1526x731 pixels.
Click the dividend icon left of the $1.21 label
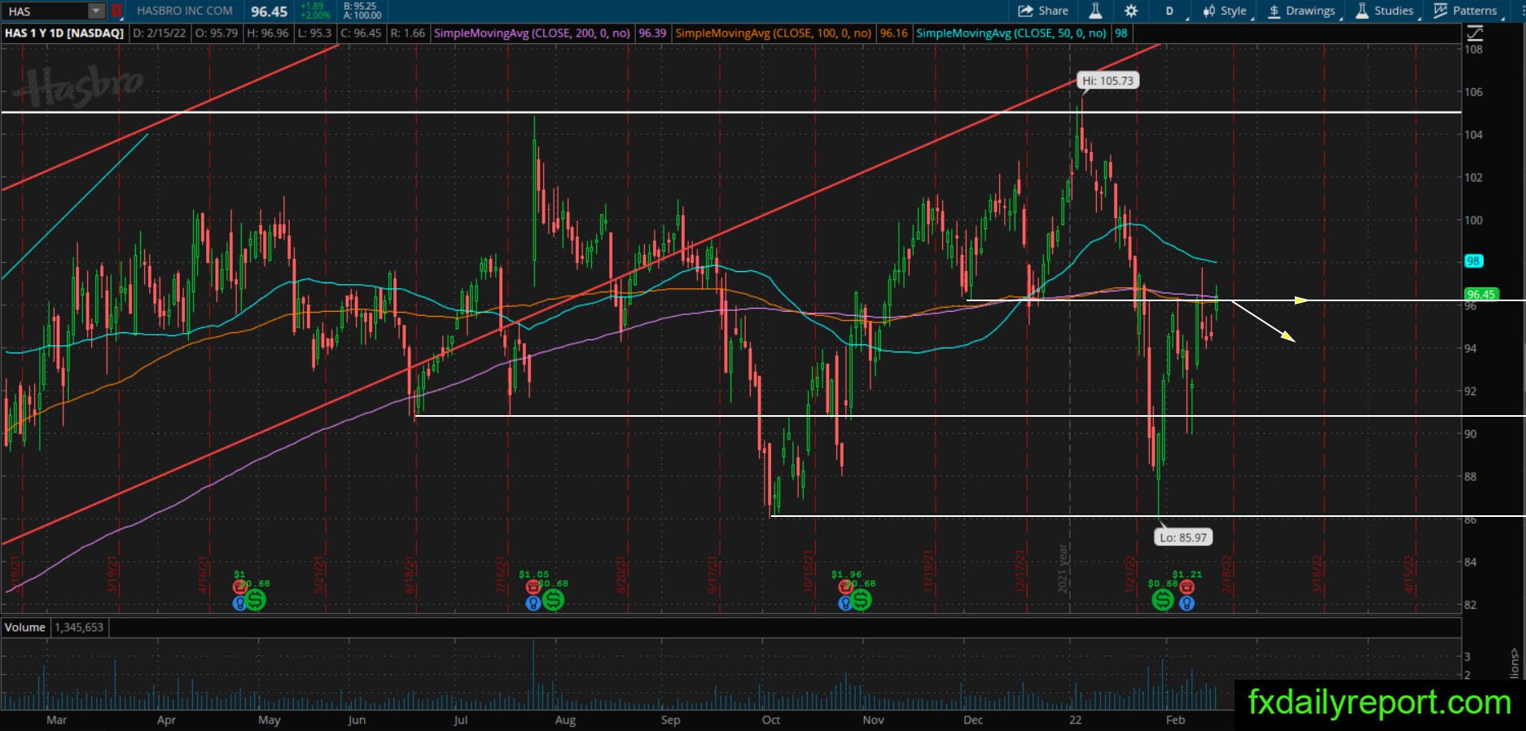(1162, 600)
